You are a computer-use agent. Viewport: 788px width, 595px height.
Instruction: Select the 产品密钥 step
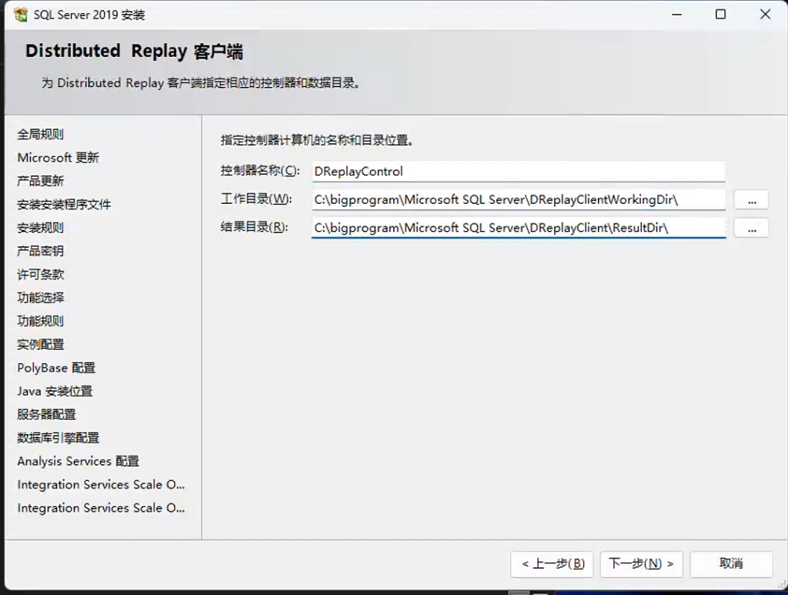point(41,251)
